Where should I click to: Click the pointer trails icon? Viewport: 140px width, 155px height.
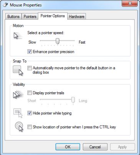18,95
